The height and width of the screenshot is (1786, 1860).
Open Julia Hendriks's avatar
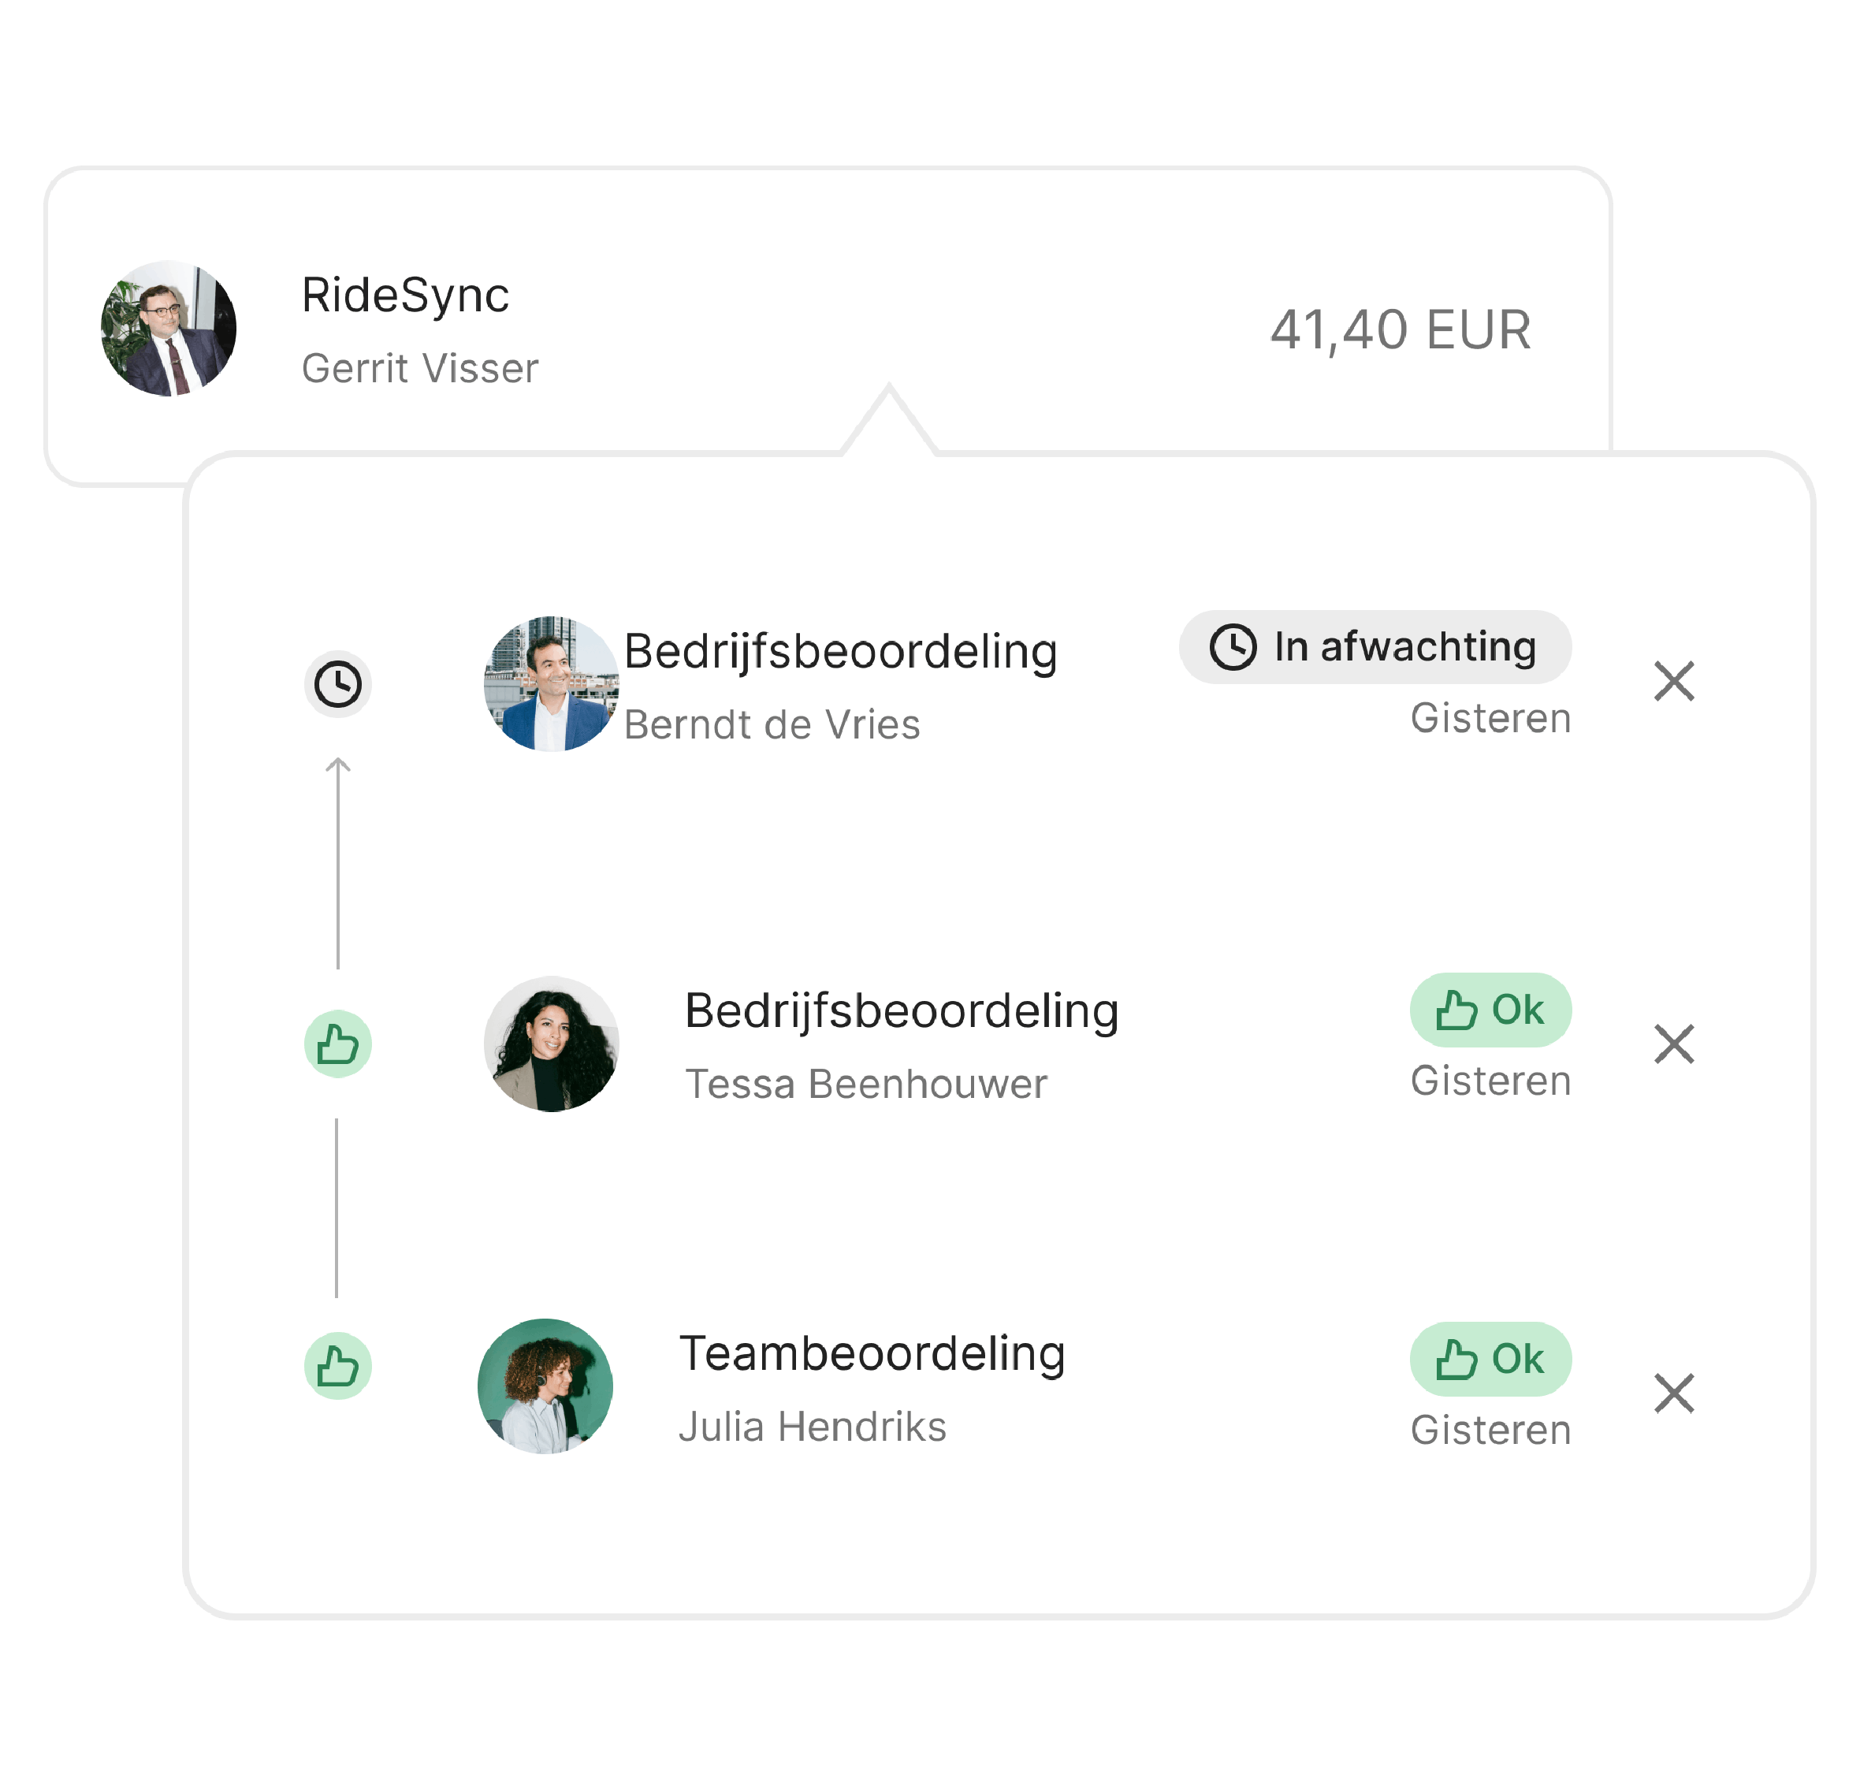pos(545,1386)
